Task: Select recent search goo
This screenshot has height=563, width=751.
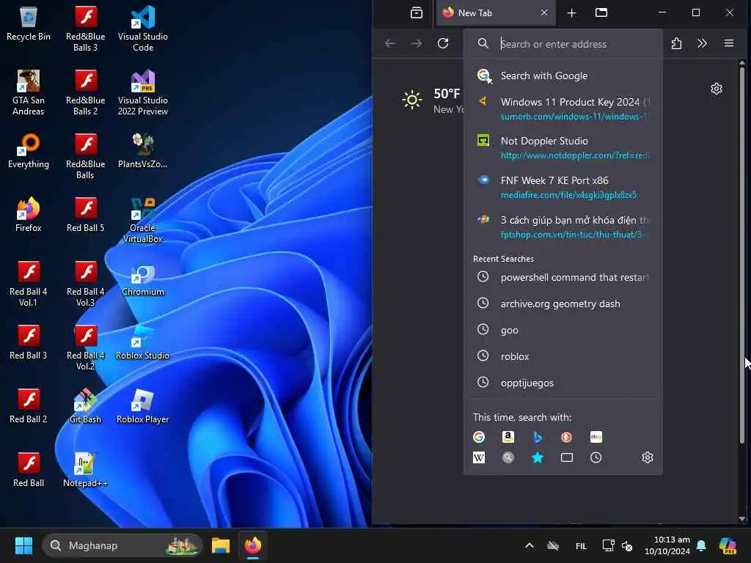Action: point(563,330)
